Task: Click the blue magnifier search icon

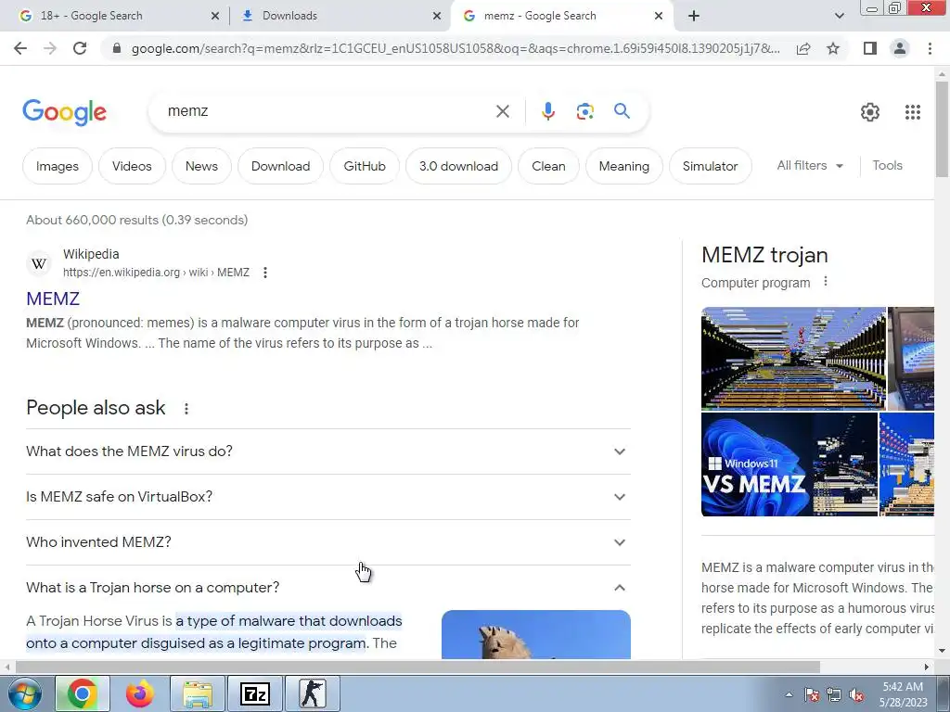Action: point(622,111)
